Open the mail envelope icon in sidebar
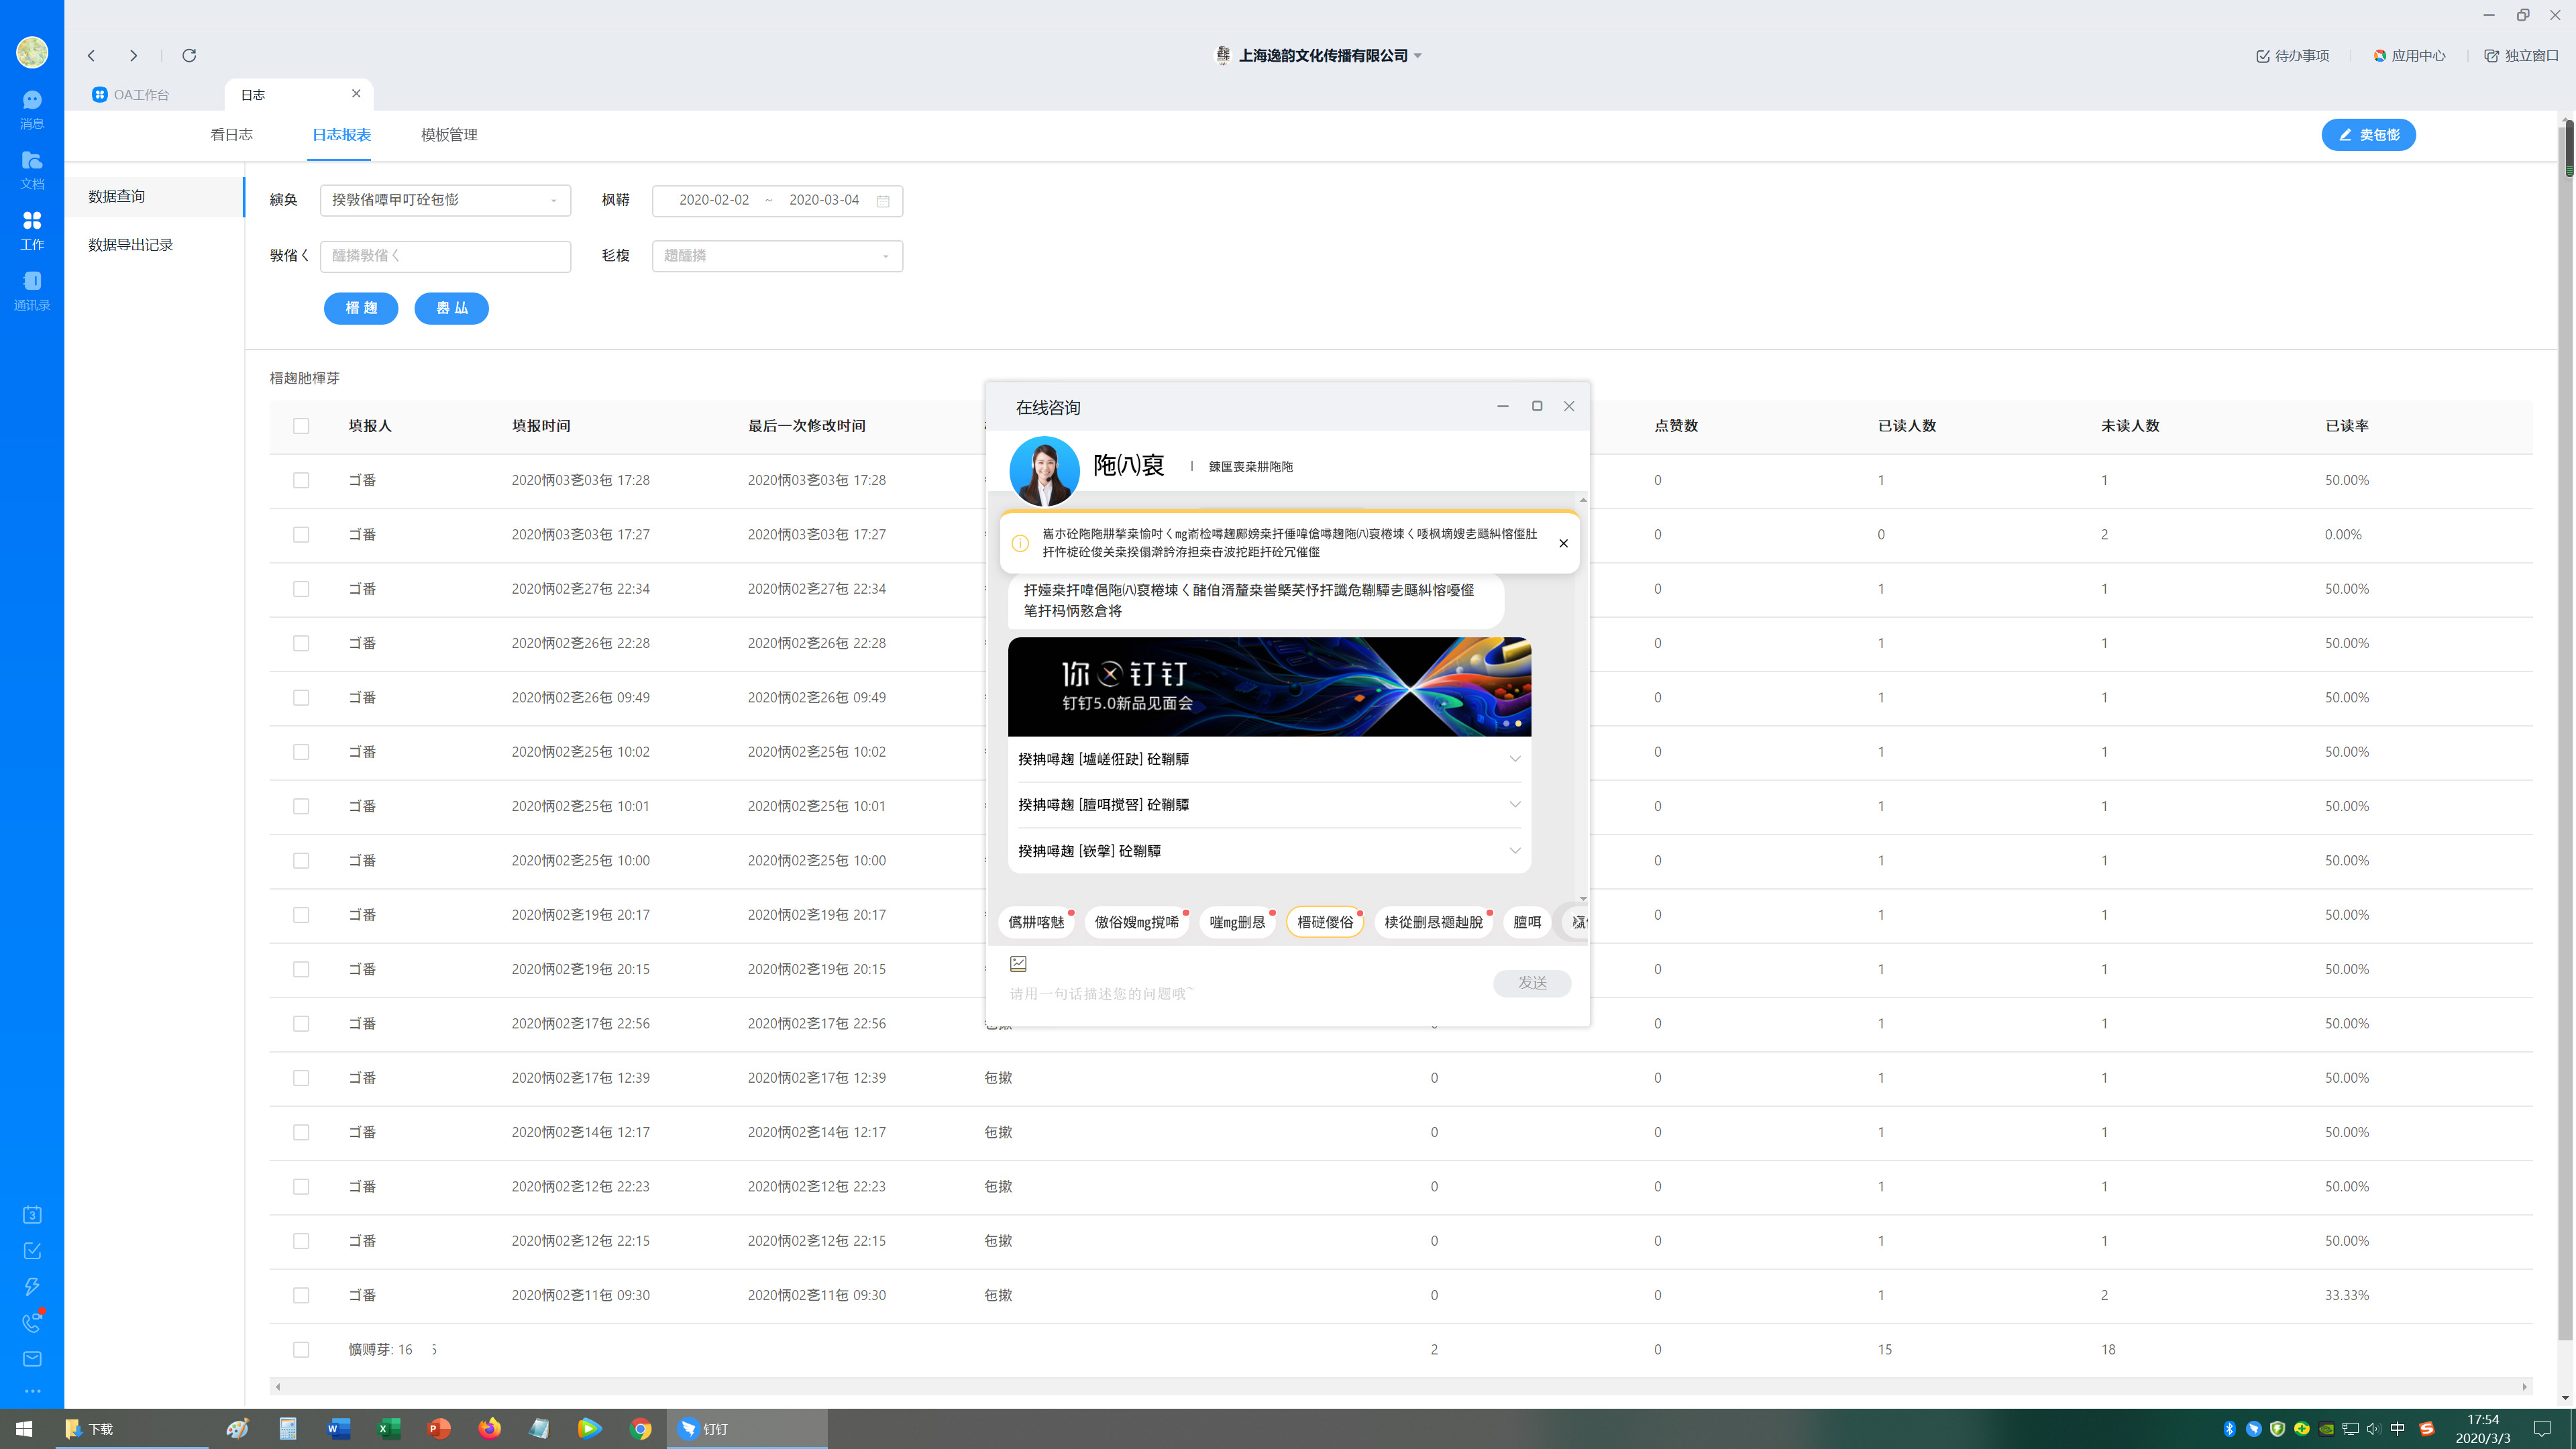The height and width of the screenshot is (1449, 2576). tap(32, 1358)
